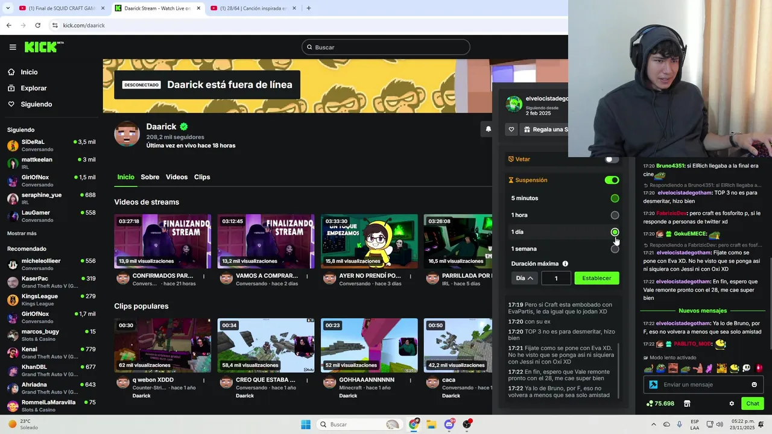The image size is (772, 434).
Task: Open options menu for VAMOS A COMPRAR video
Action: [x=307, y=277]
